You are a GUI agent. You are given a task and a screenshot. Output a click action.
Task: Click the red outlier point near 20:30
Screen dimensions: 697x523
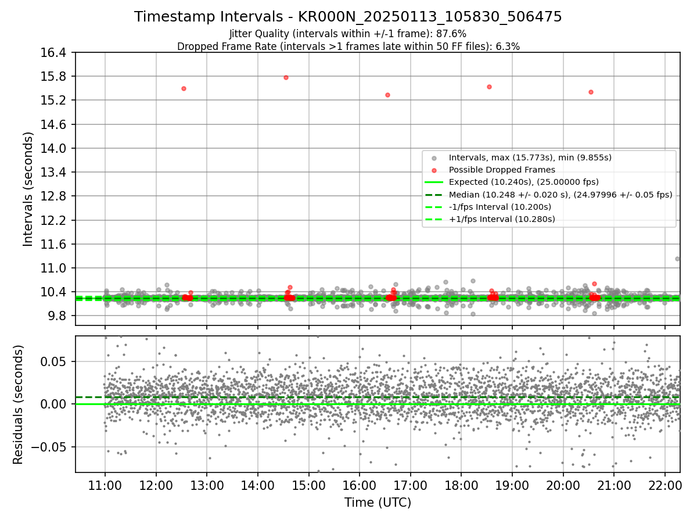coord(591,92)
